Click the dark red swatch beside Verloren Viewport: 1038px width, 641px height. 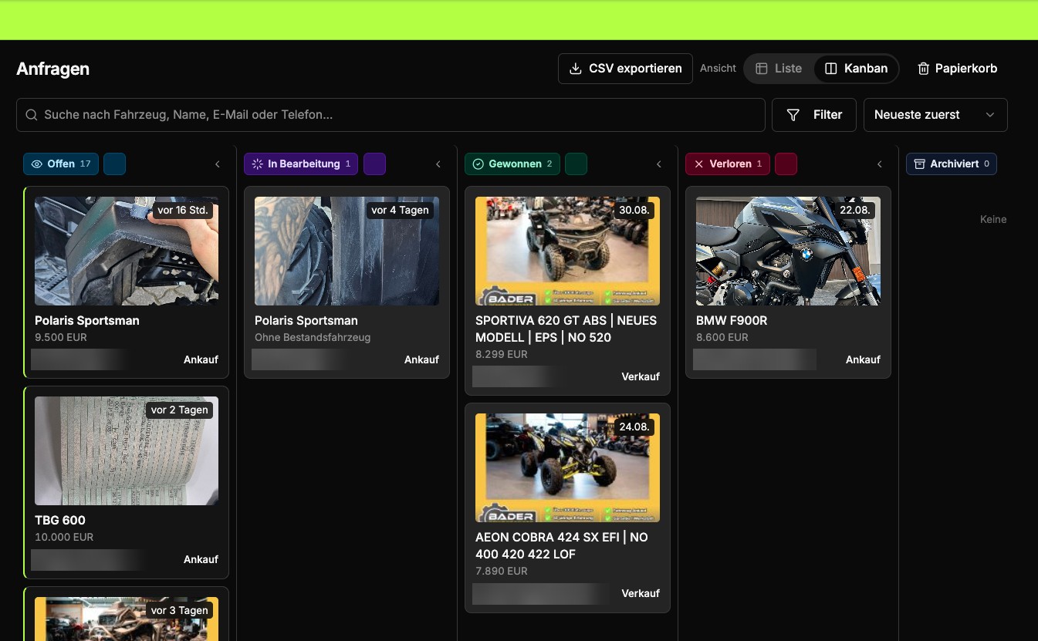[x=786, y=164]
